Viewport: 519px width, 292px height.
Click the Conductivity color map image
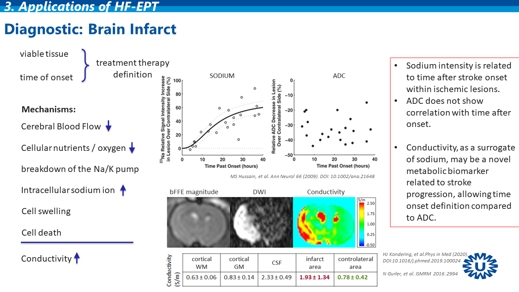click(324, 222)
